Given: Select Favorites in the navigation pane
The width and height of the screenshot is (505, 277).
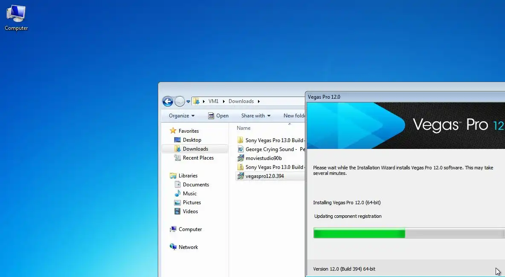Looking at the screenshot, I should pyautogui.click(x=189, y=131).
